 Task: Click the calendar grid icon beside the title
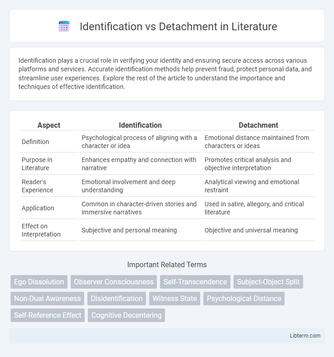tap(64, 27)
